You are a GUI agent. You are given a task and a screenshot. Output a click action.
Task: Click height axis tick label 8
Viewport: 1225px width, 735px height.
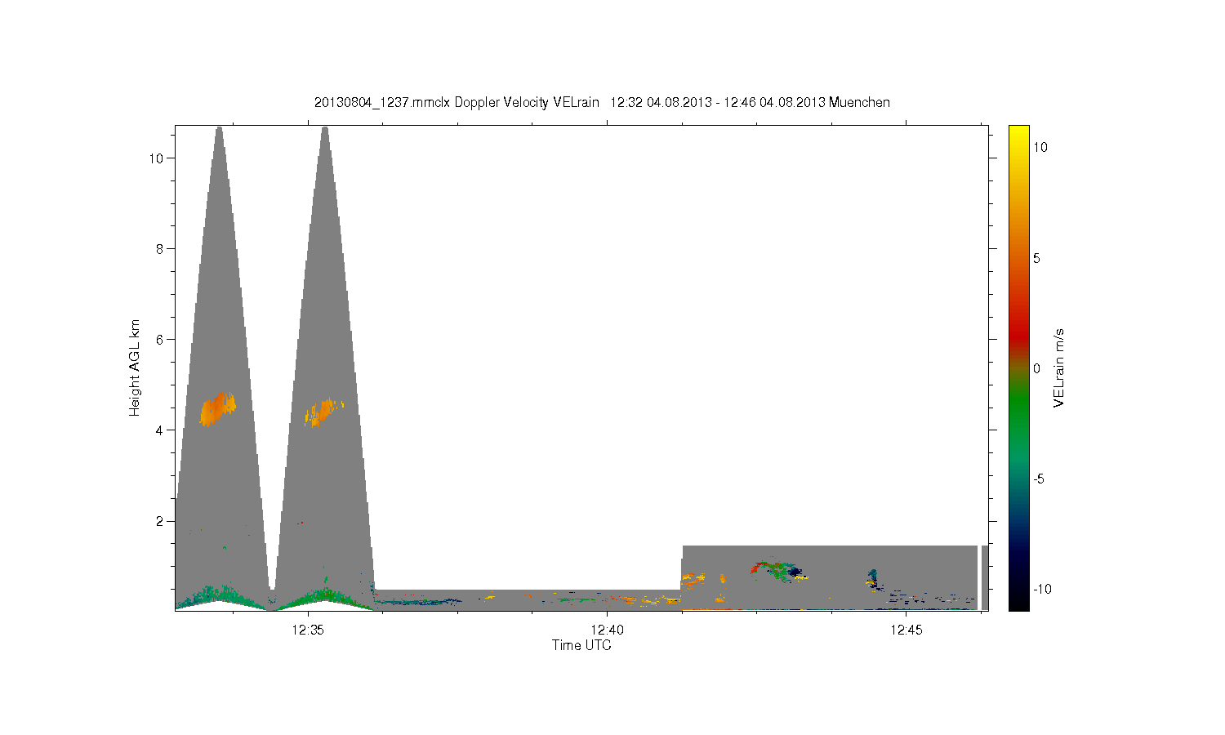tap(161, 248)
